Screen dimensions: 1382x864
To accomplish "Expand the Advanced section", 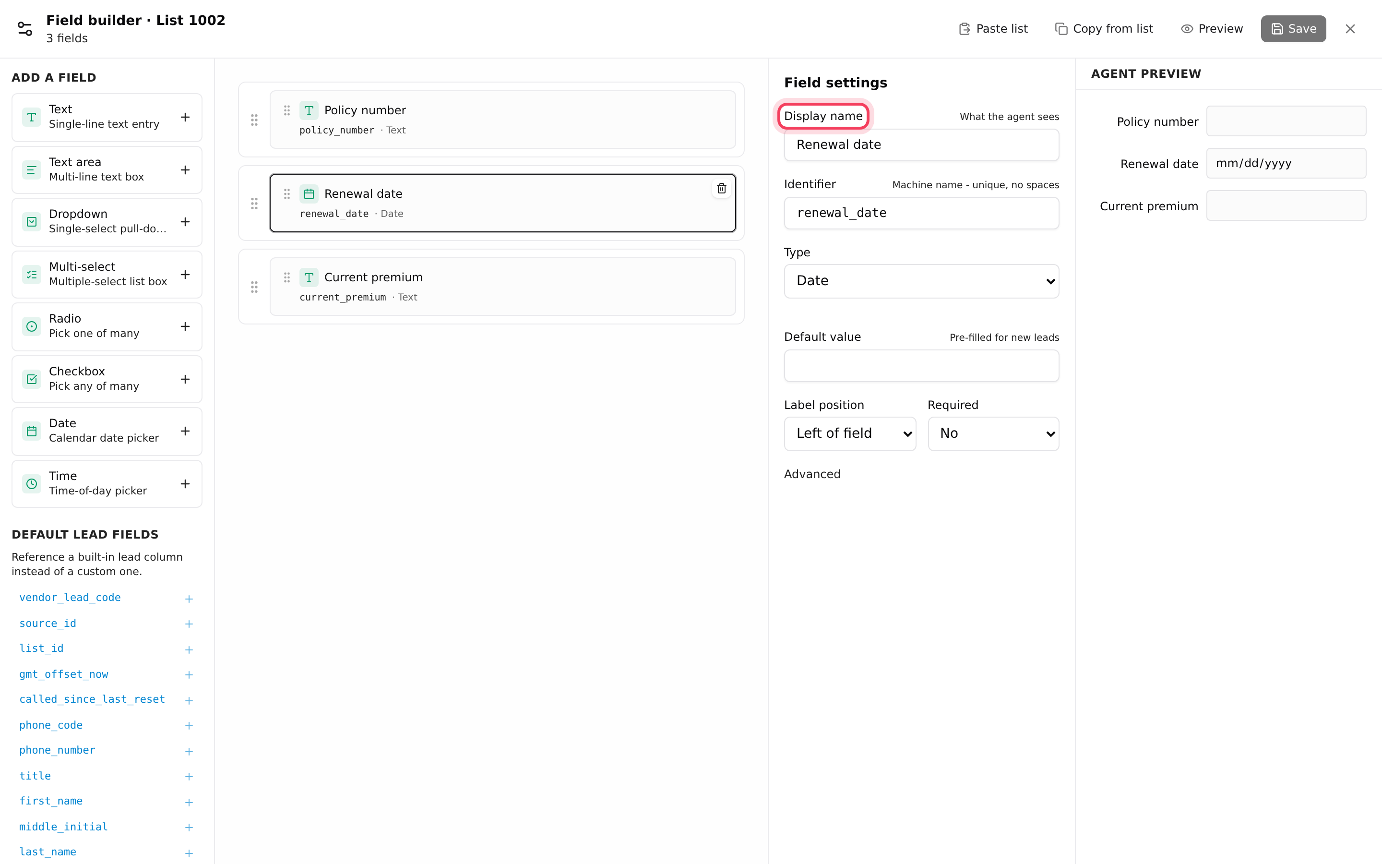I will click(812, 474).
